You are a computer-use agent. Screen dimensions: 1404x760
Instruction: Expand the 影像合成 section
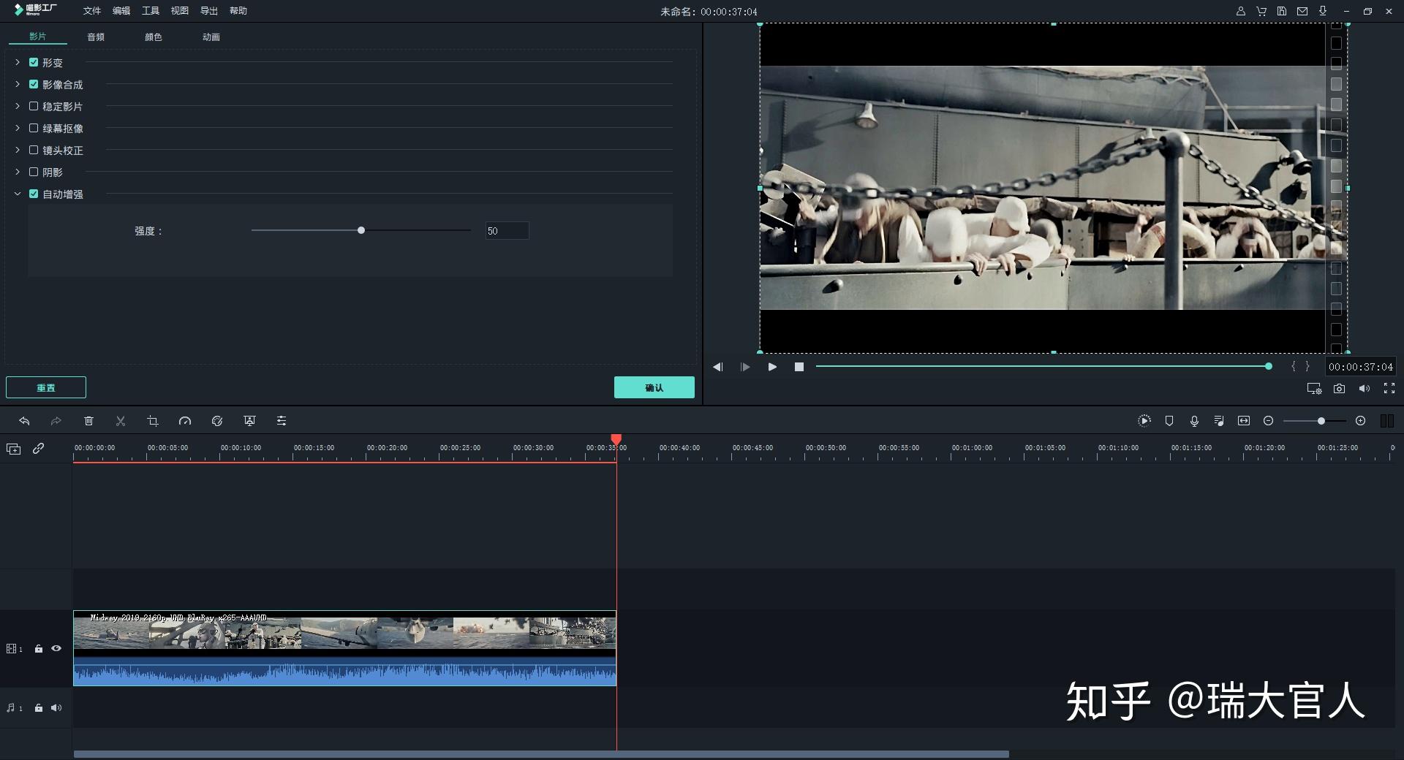18,84
